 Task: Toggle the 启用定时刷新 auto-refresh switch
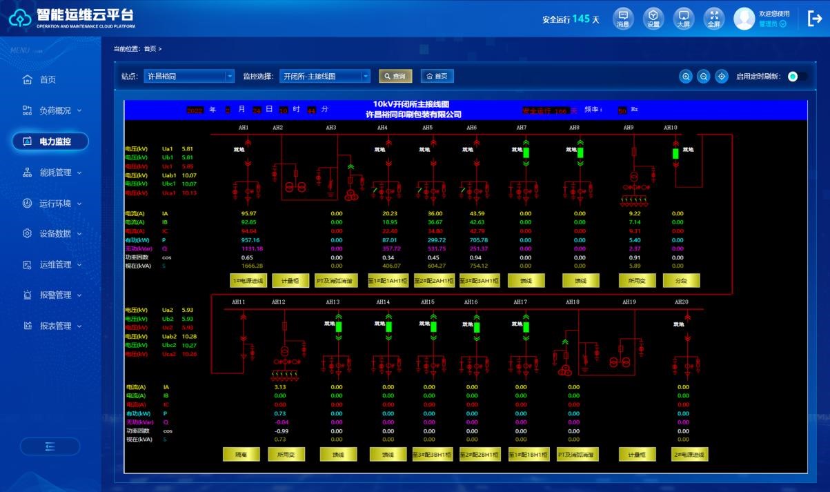797,77
